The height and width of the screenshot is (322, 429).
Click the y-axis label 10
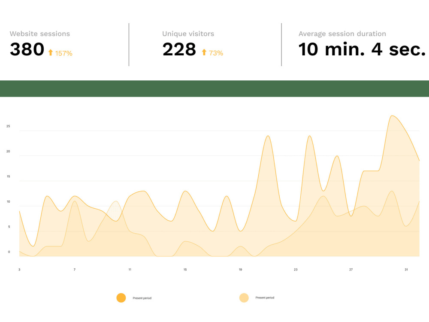click(8, 202)
